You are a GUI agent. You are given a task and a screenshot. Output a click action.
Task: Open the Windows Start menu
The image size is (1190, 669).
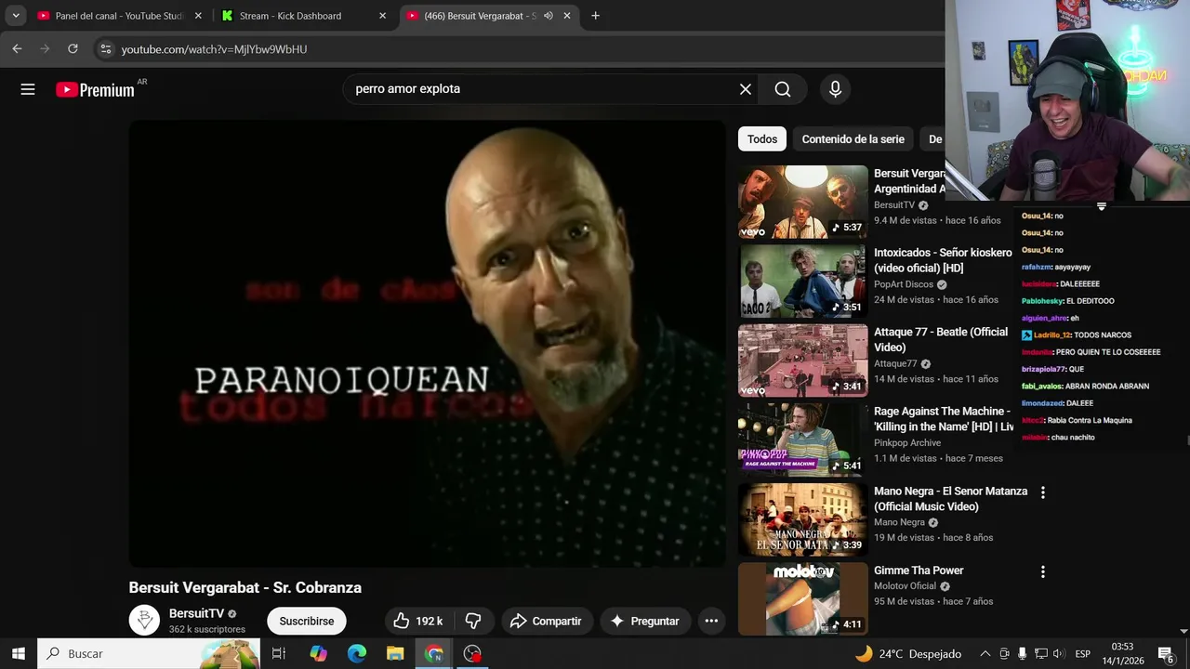click(x=18, y=653)
